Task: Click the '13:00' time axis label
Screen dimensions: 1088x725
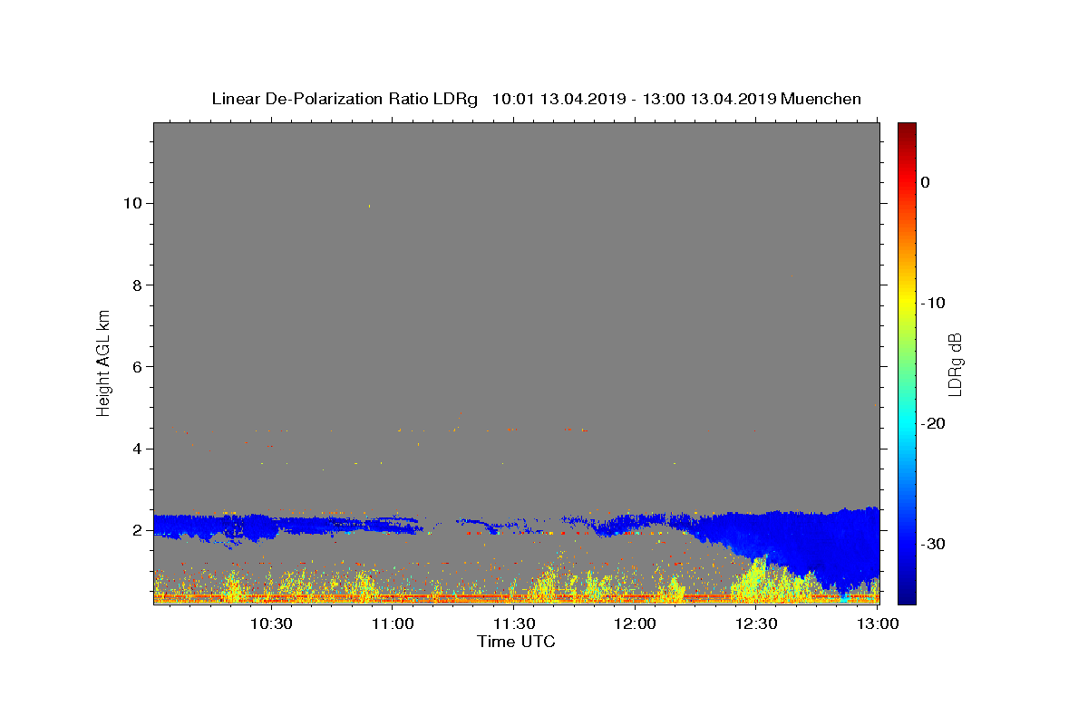Action: (878, 623)
